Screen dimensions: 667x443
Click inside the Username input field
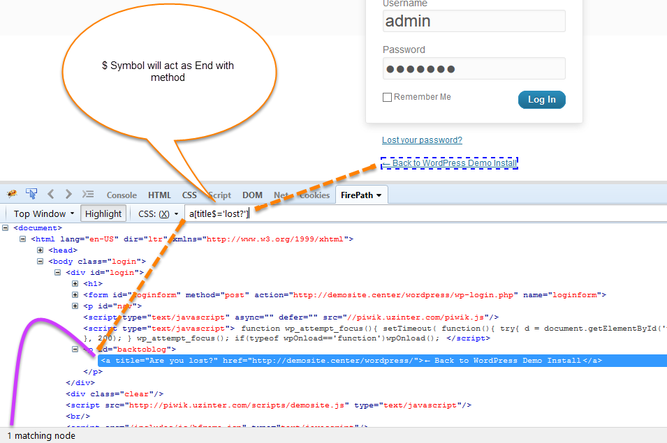(474, 21)
